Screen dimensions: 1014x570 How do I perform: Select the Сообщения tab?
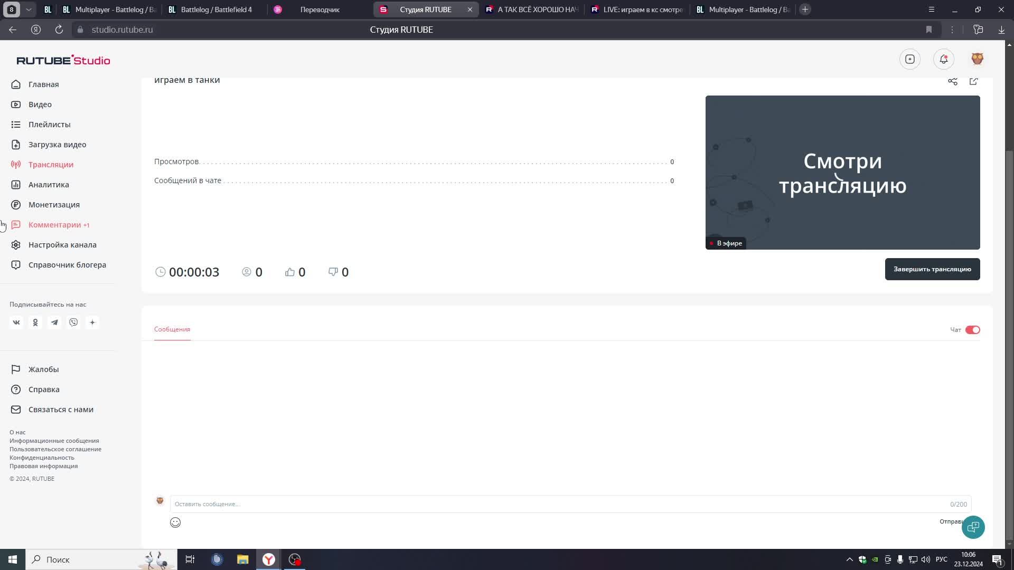(x=172, y=329)
